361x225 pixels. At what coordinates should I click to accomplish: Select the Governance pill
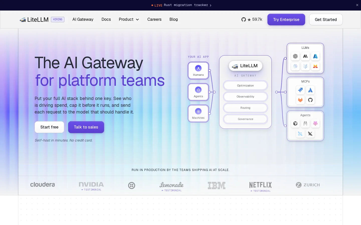(x=245, y=119)
